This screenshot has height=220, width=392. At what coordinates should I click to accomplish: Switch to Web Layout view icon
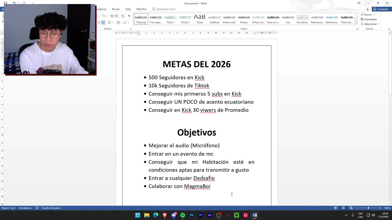point(351,208)
